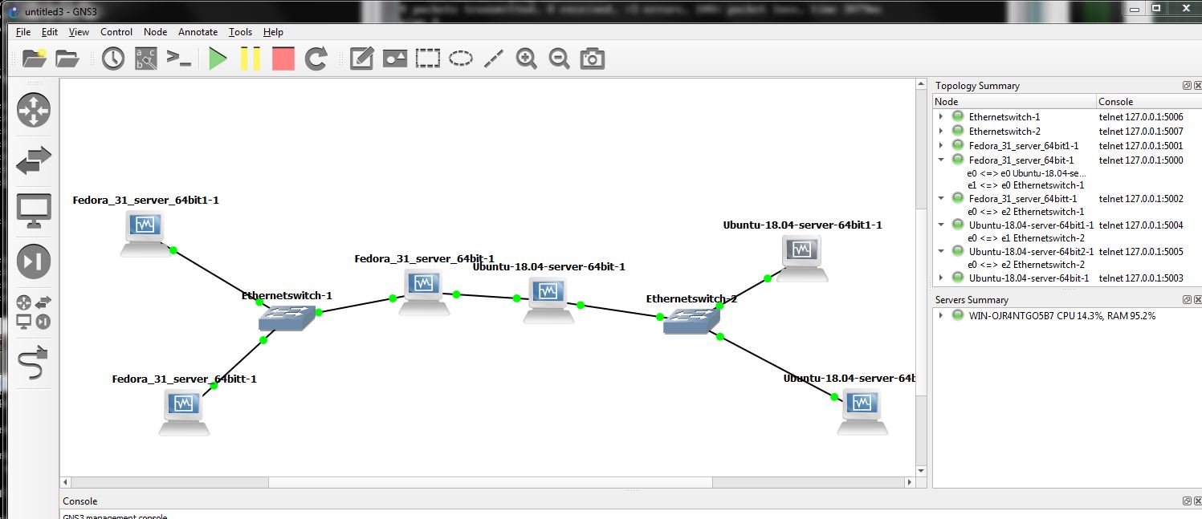Expand WIN-OJR4NTGO5B7 server entry
The height and width of the screenshot is (519, 1202).
[941, 316]
